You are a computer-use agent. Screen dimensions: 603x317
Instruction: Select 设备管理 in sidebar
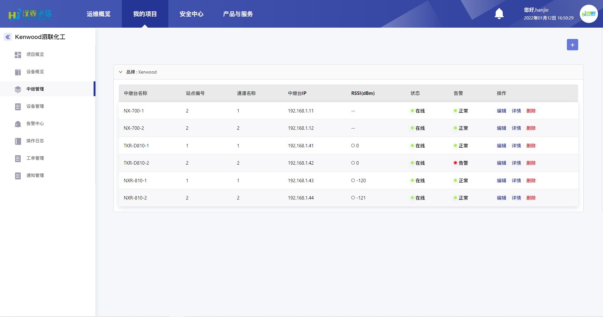(35, 106)
